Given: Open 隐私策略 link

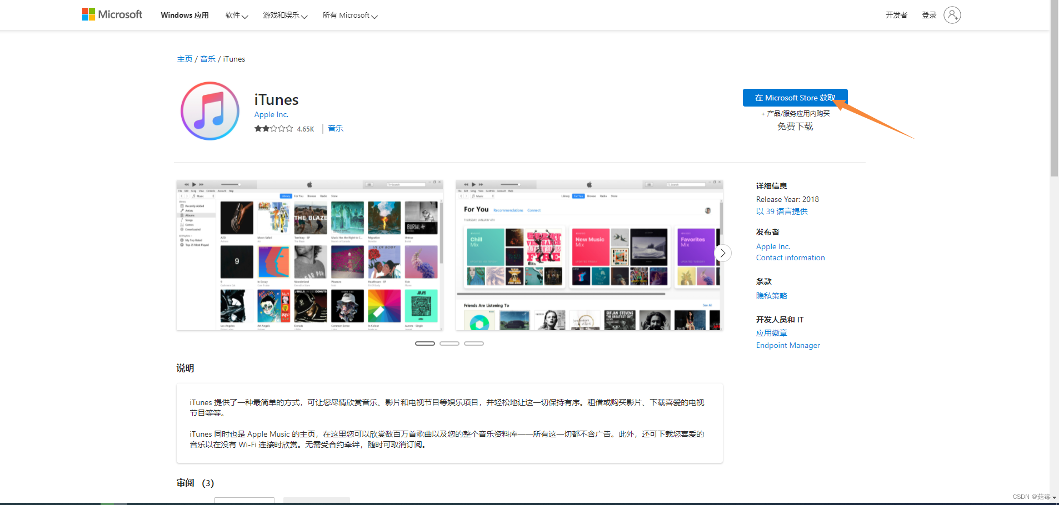Looking at the screenshot, I should coord(771,296).
